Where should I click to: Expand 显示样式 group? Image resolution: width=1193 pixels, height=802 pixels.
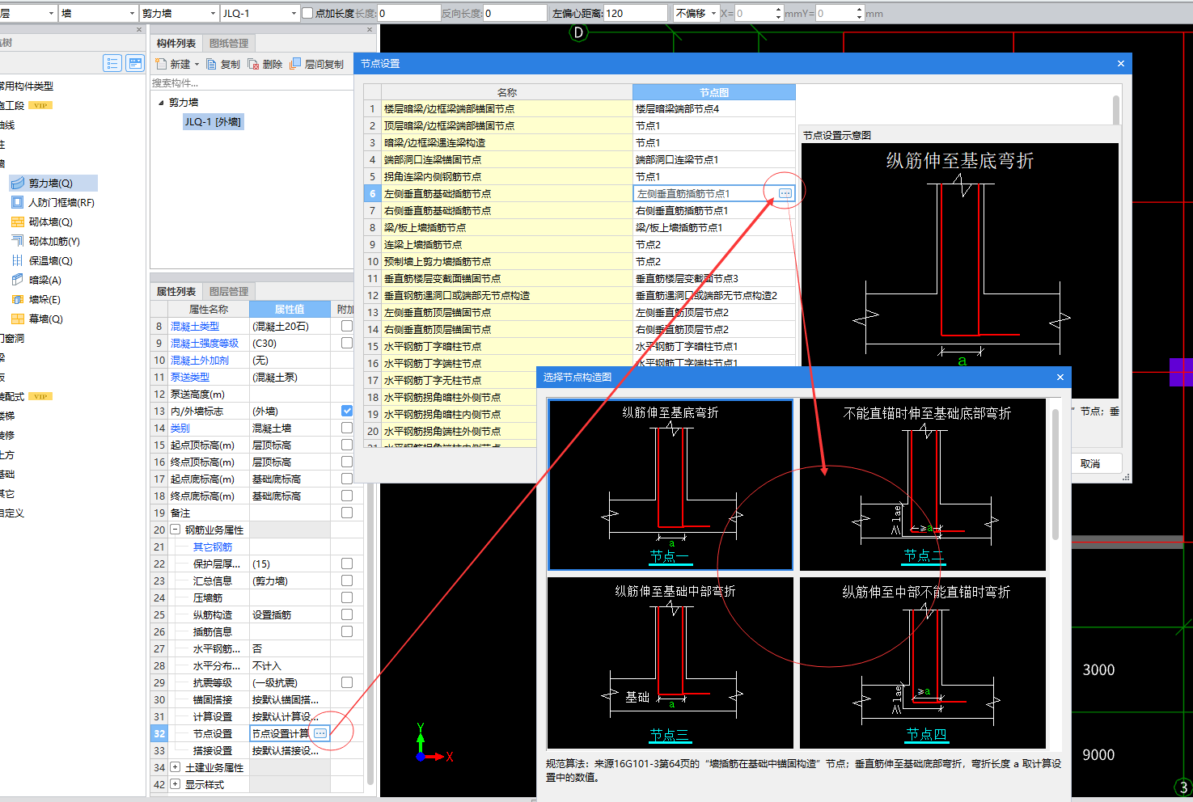(x=175, y=784)
